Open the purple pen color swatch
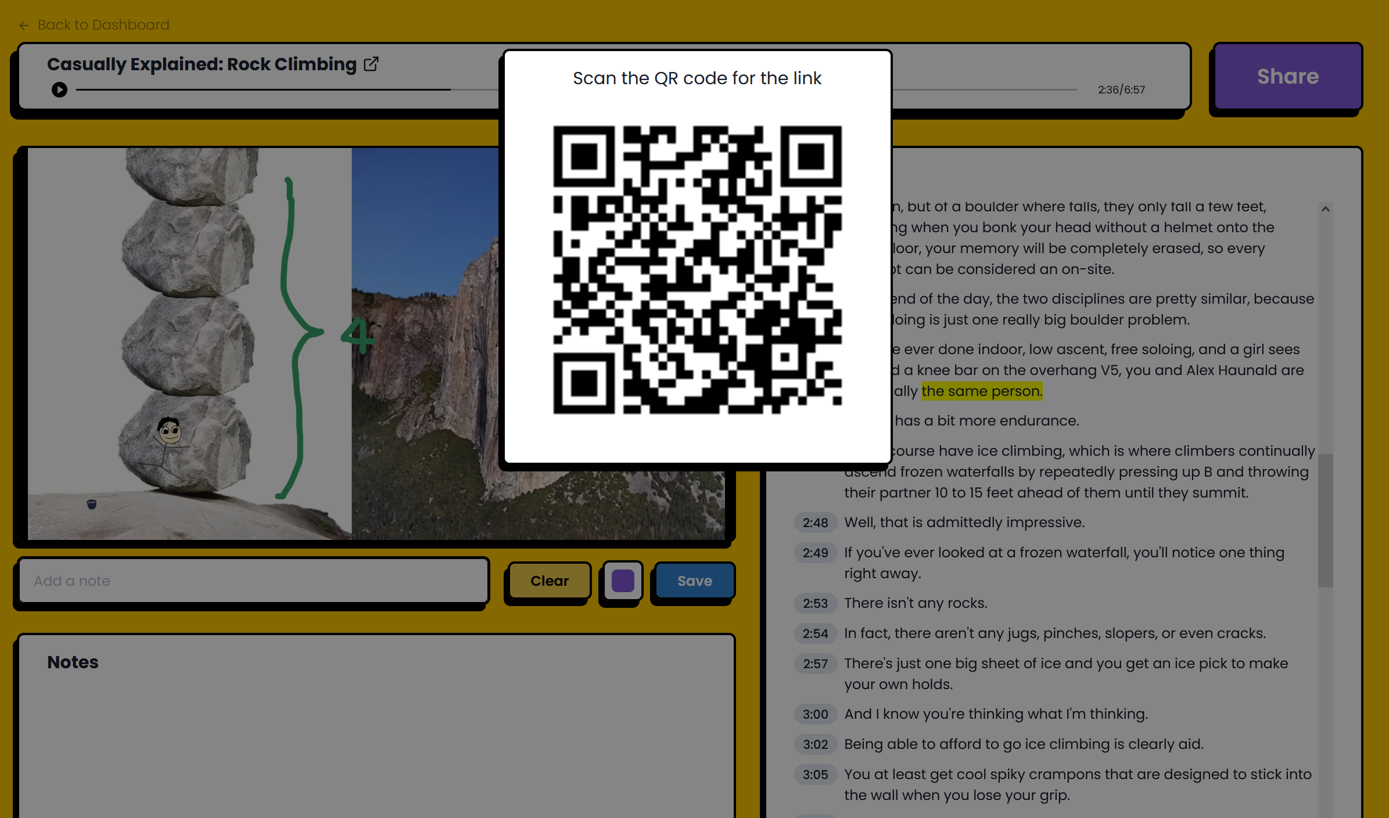This screenshot has height=818, width=1389. [x=622, y=581]
